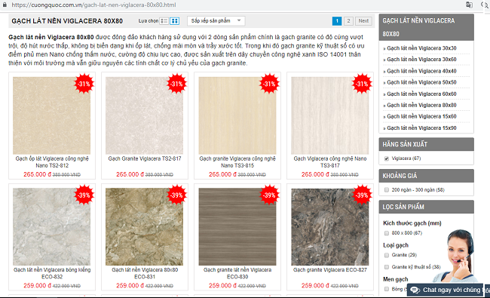Open the white striped TS3-817 tile thumbnail
490x298 pixels.
click(x=330, y=115)
